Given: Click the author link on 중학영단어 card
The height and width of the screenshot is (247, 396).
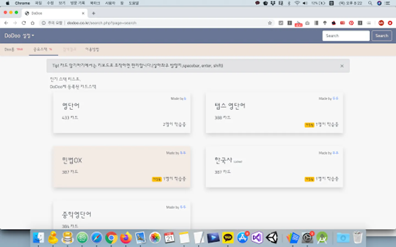Looking at the screenshot, I should 183,207.
